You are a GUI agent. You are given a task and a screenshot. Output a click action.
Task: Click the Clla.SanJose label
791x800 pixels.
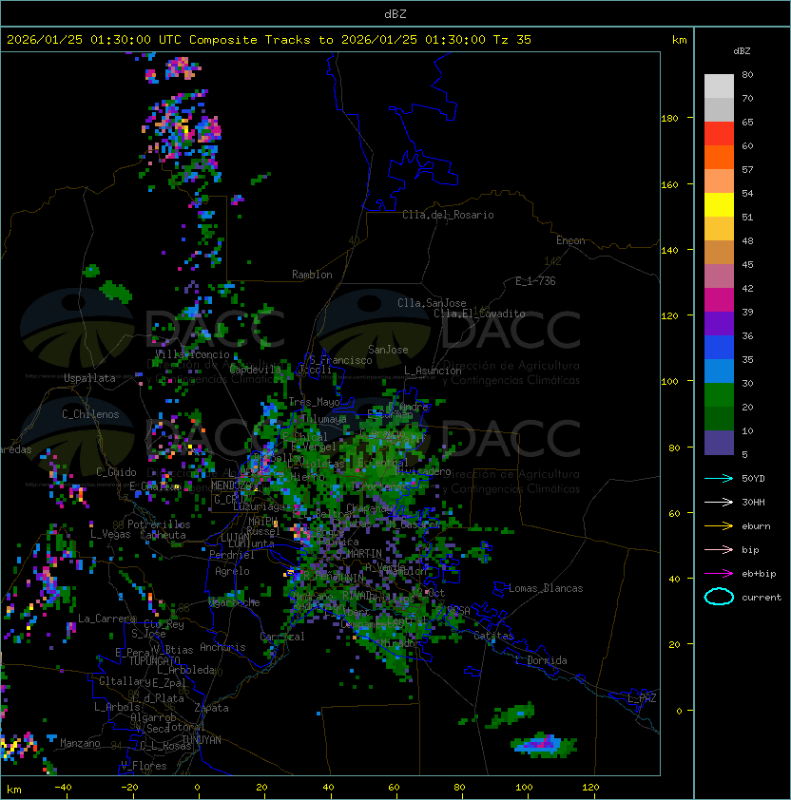(x=432, y=303)
